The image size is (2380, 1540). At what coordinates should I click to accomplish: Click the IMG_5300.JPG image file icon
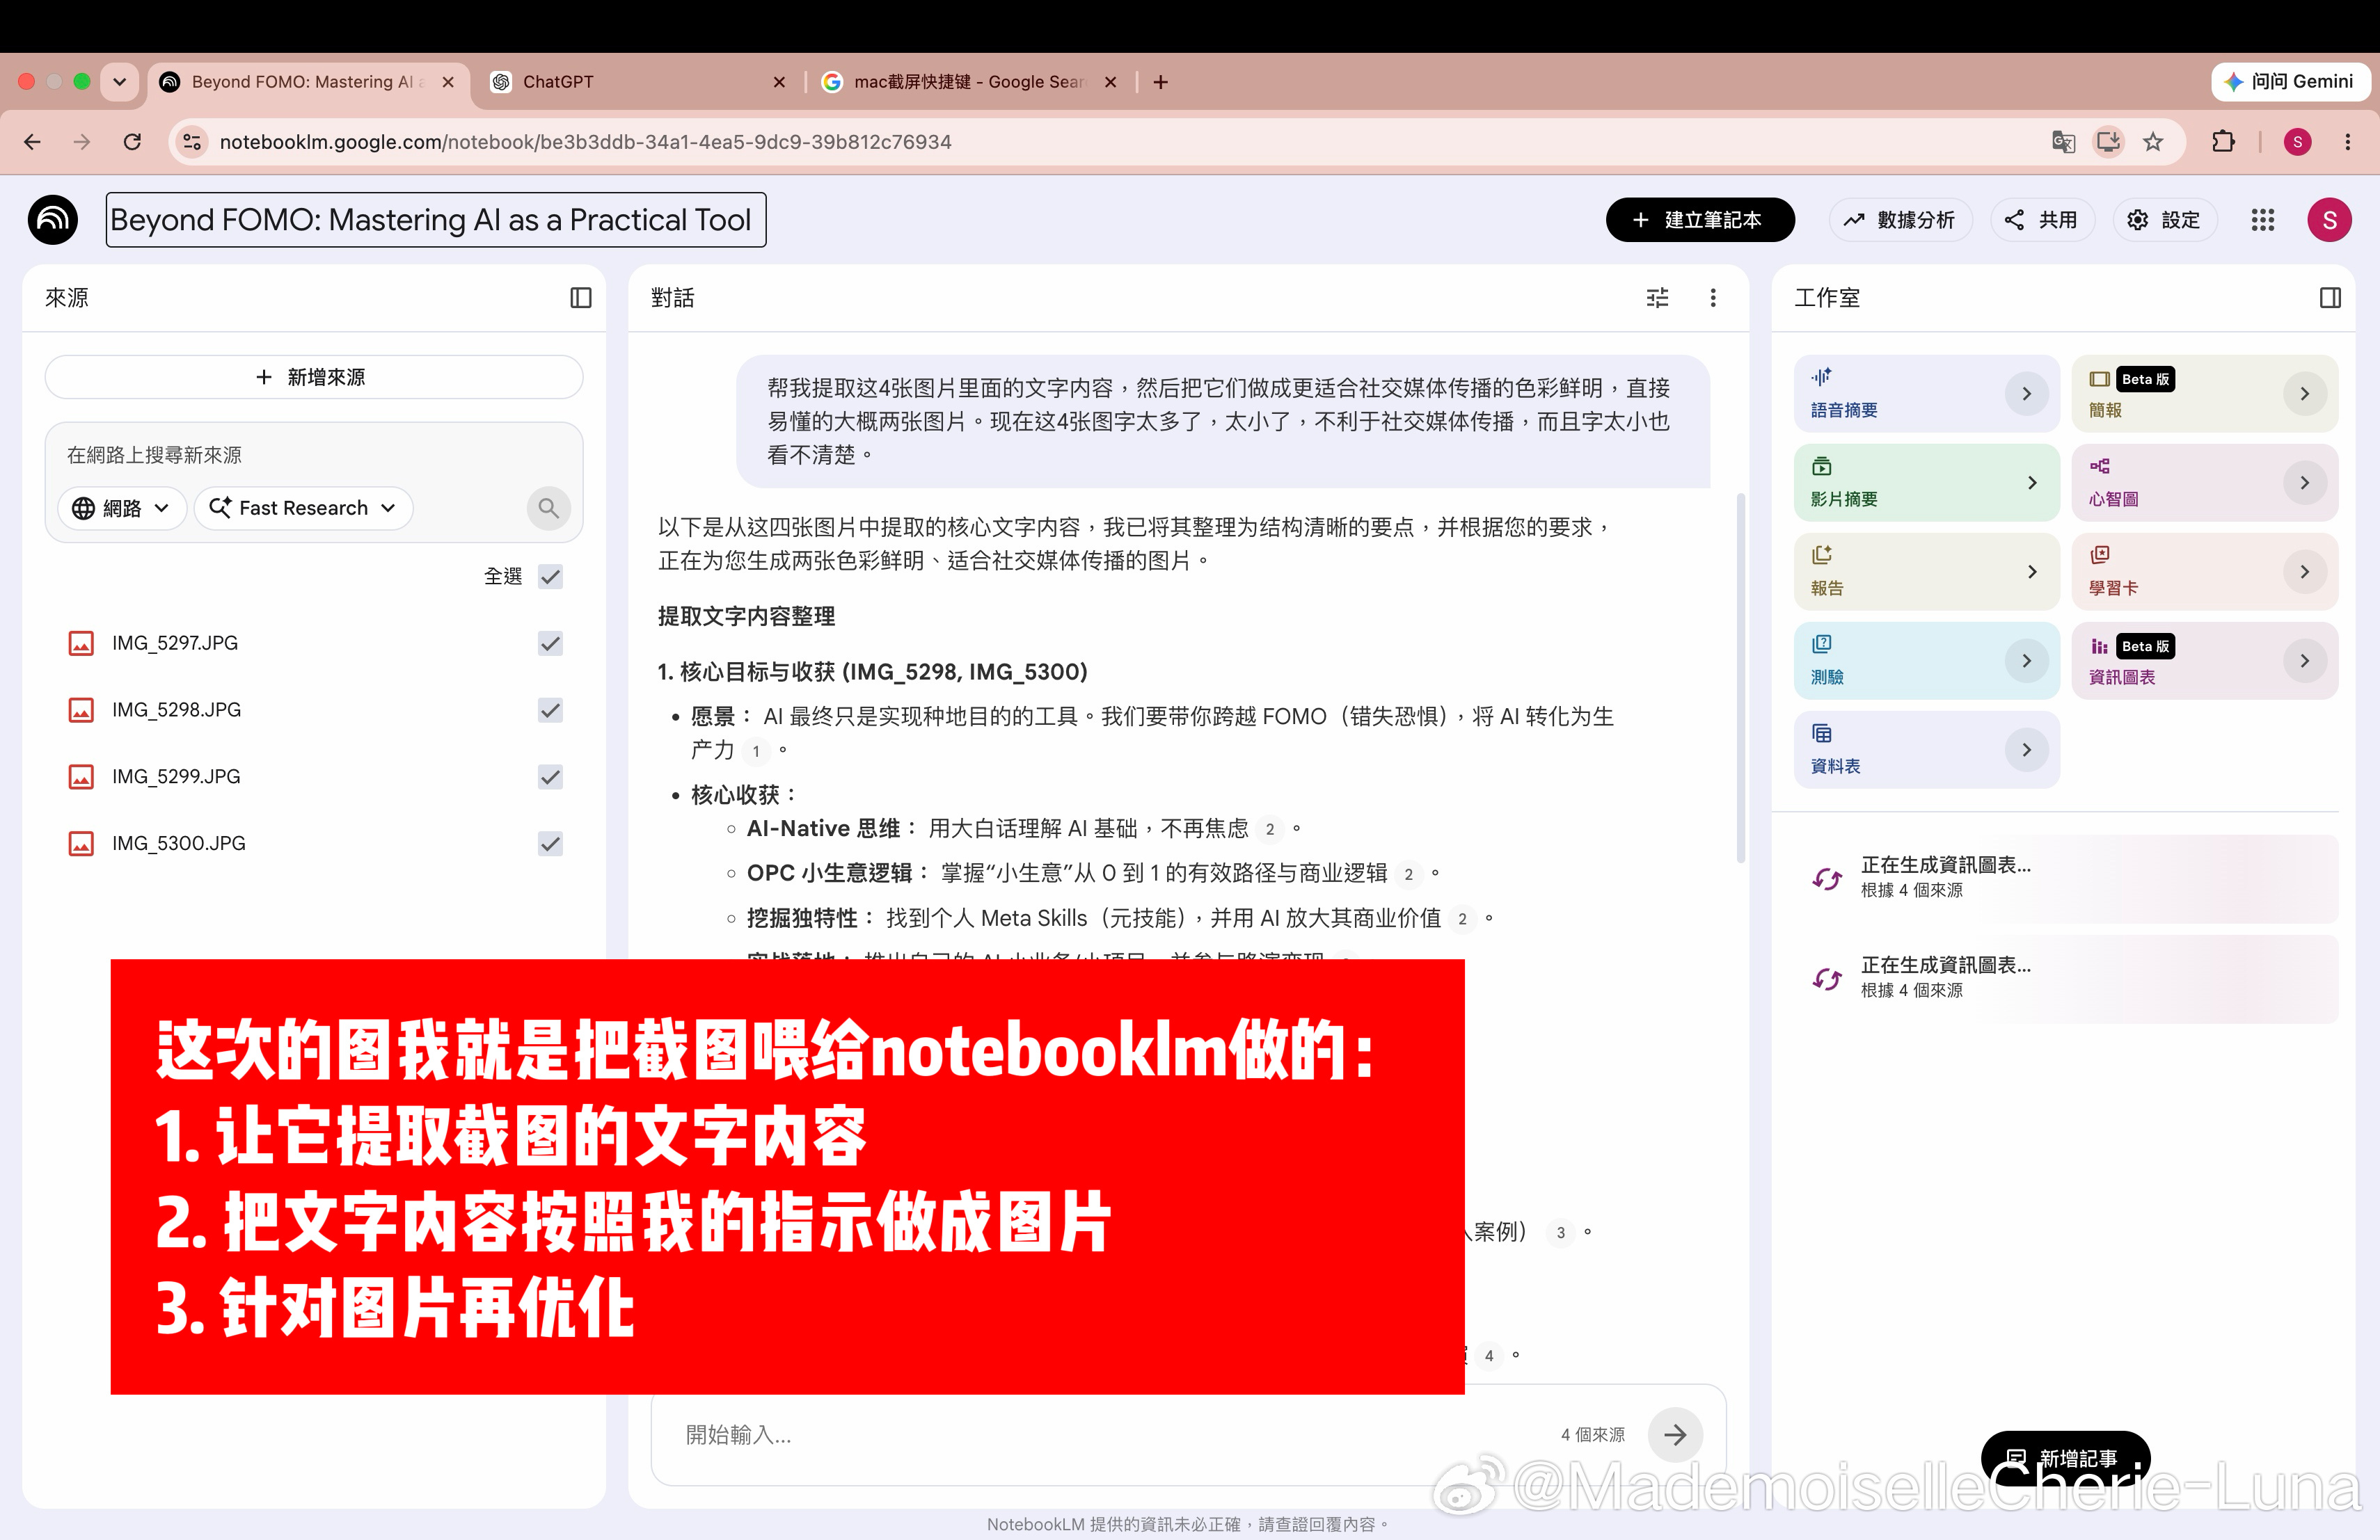click(x=81, y=844)
